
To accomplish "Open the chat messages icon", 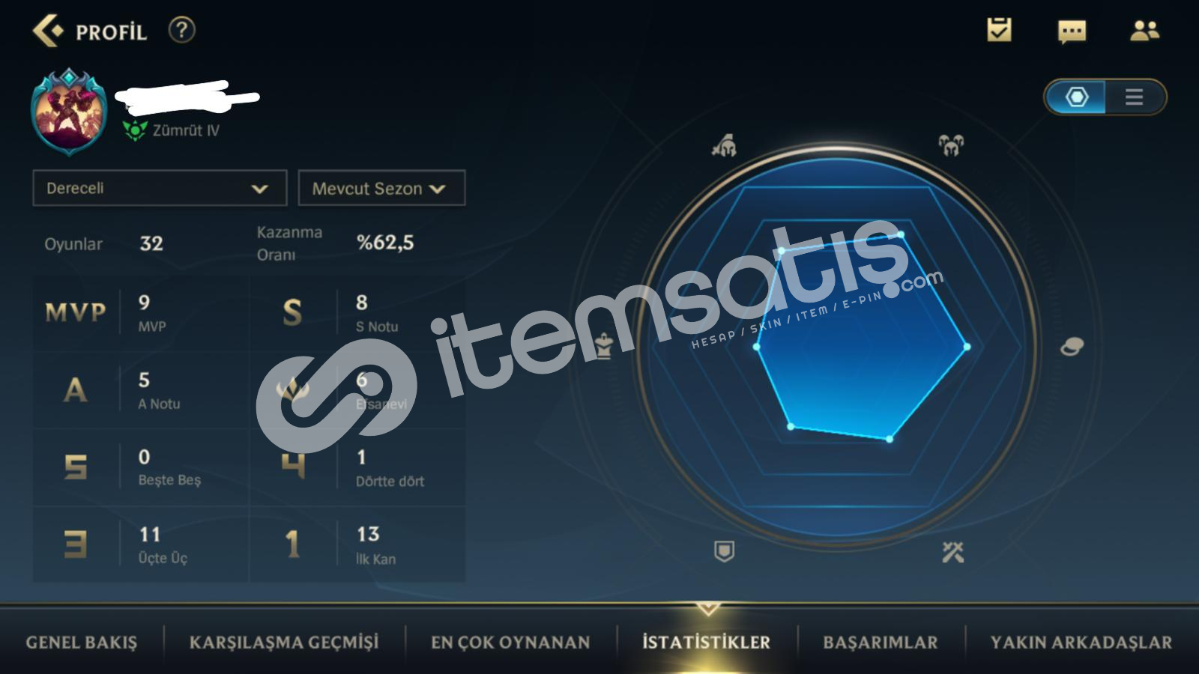I will pos(1072,31).
